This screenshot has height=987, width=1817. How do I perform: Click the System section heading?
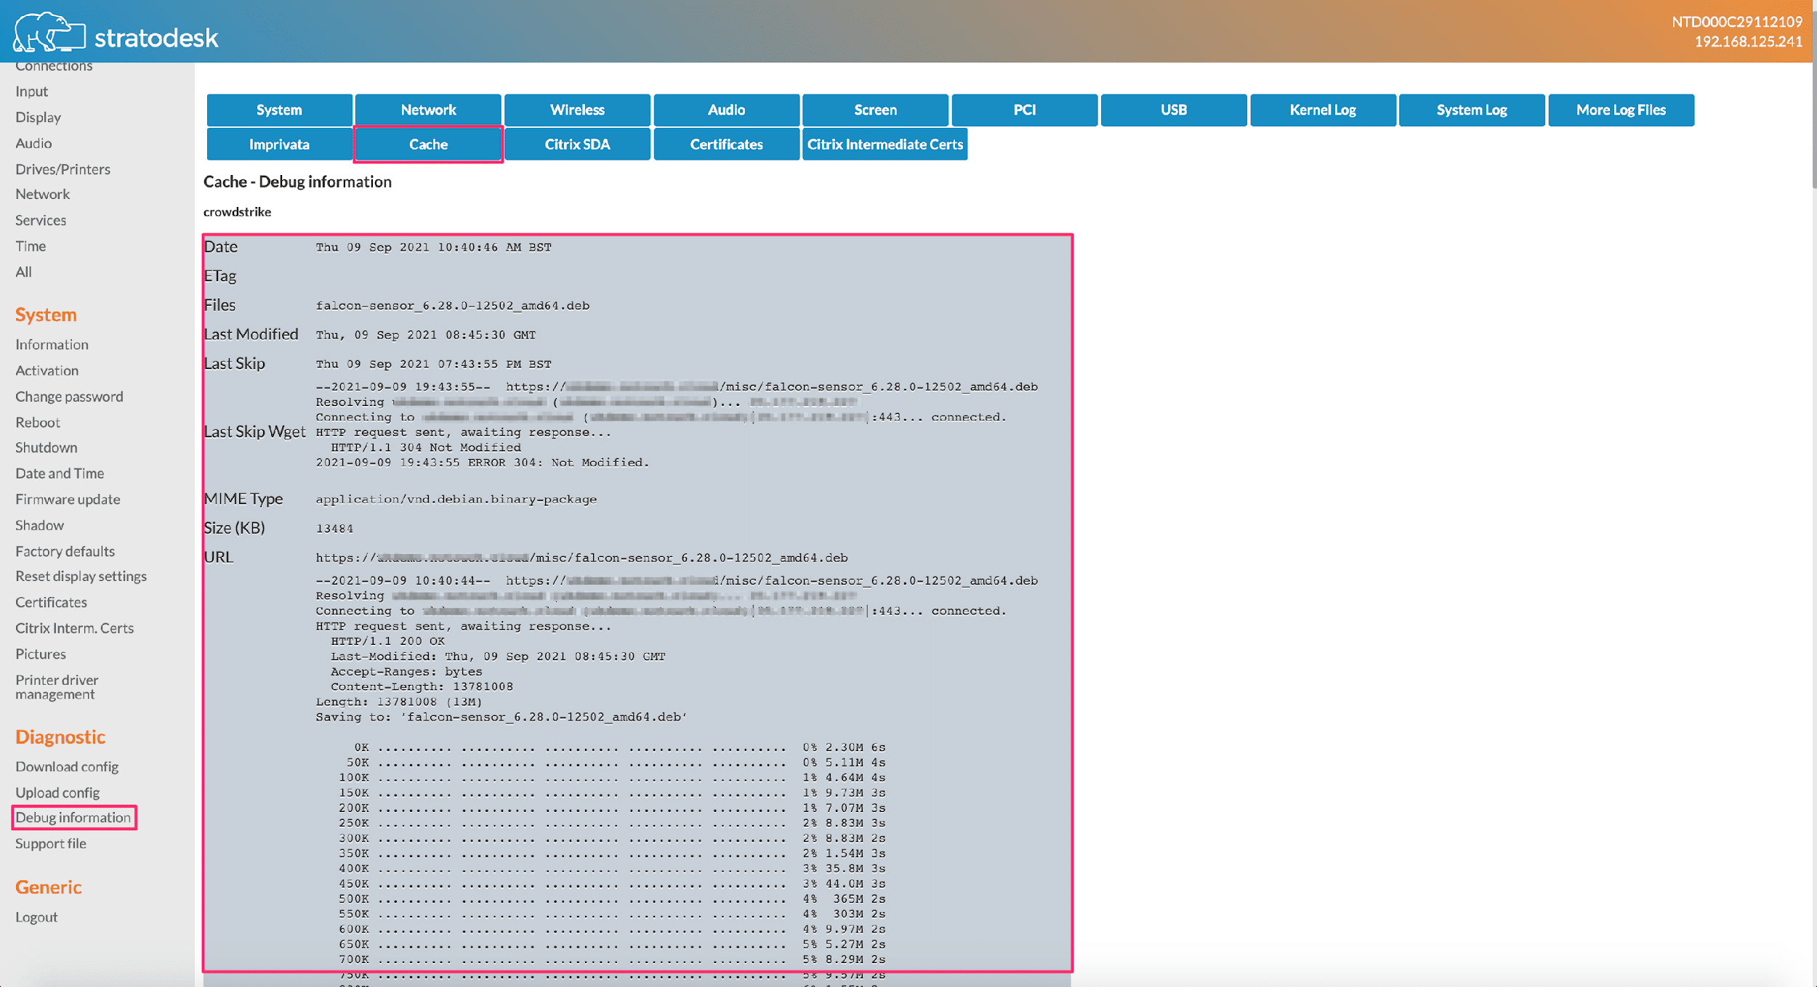[46, 314]
